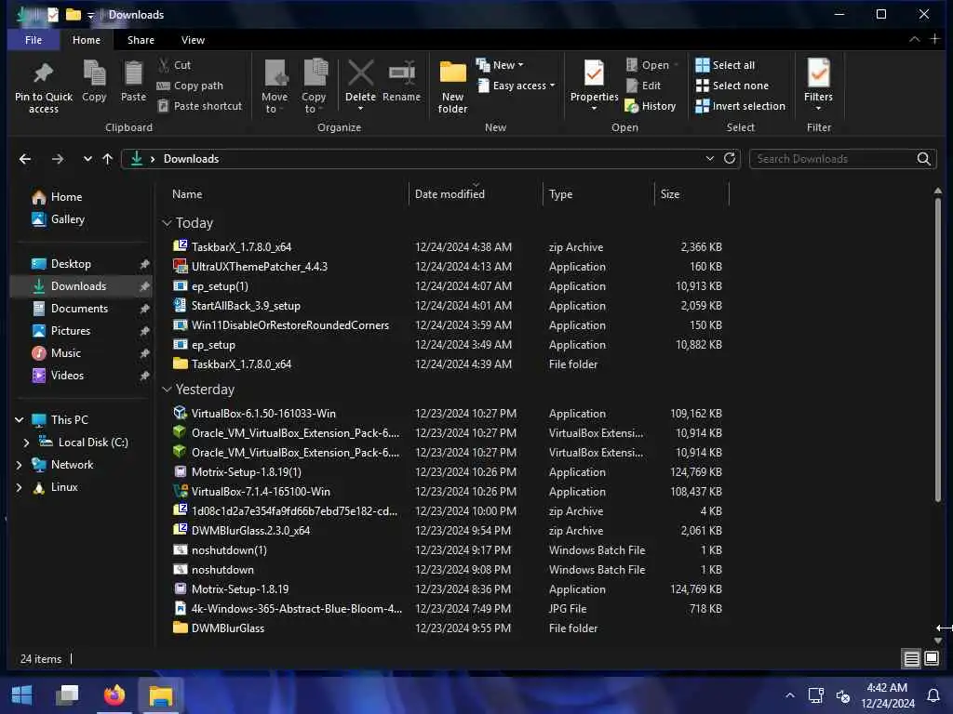Expand address bar history dropdown
The image size is (953, 714).
point(709,158)
